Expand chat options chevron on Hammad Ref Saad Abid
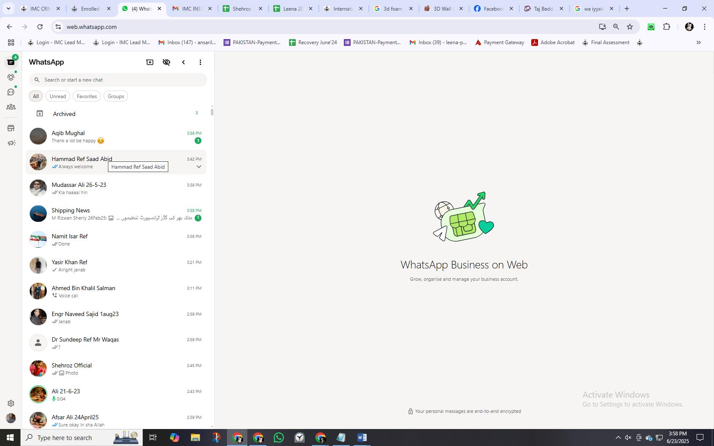The width and height of the screenshot is (714, 446). pos(198,167)
